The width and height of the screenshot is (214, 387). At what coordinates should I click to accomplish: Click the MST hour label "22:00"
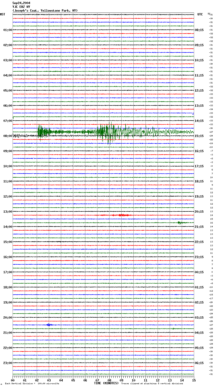[8, 348]
